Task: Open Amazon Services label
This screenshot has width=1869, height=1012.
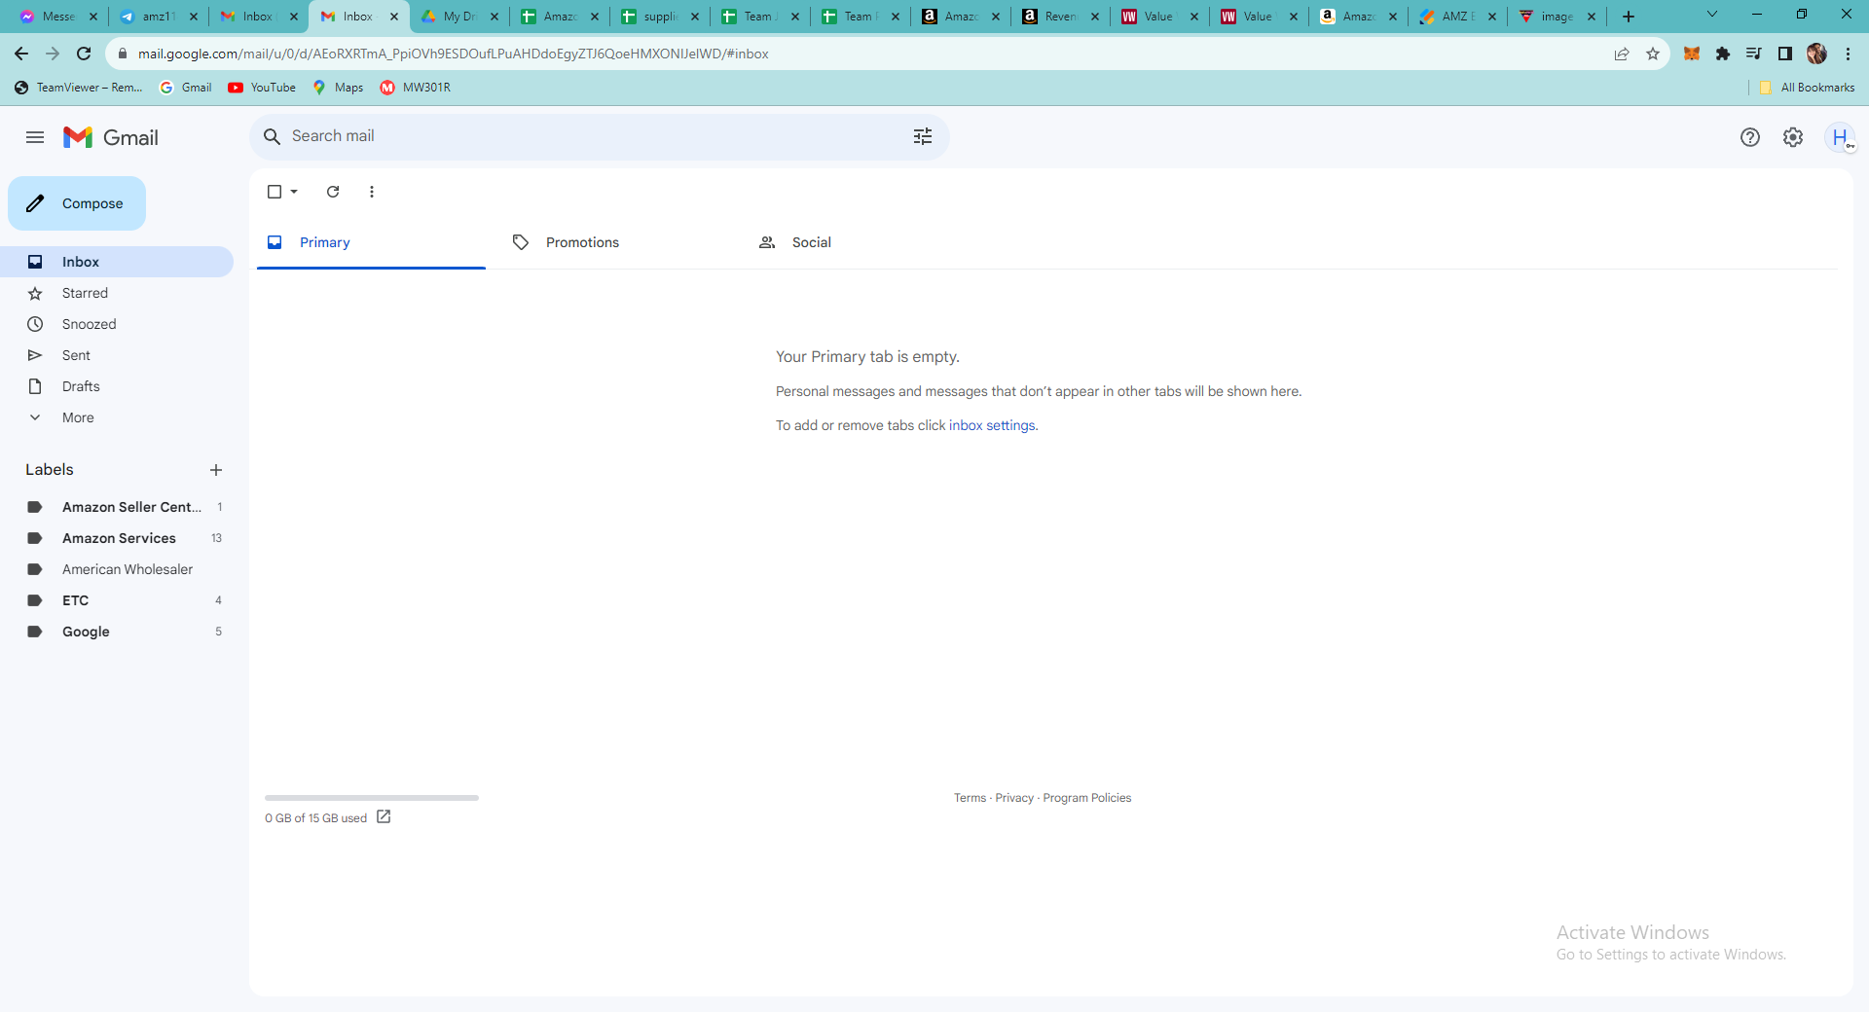Action: click(117, 538)
